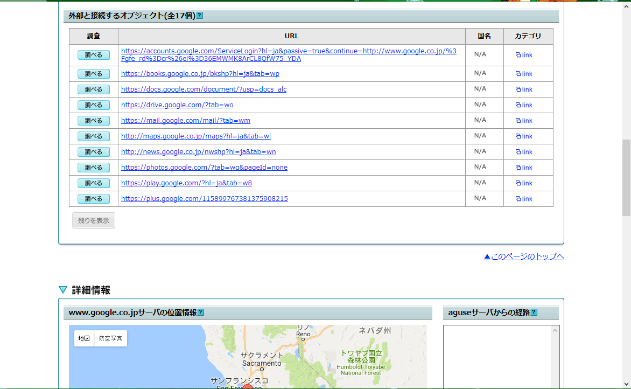Switch map to 航空写真 view

click(110, 338)
